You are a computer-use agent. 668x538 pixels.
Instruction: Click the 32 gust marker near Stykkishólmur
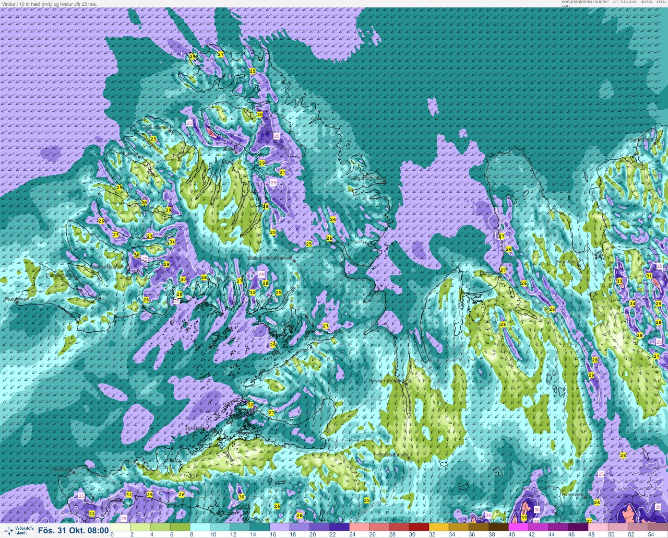(x=250, y=405)
